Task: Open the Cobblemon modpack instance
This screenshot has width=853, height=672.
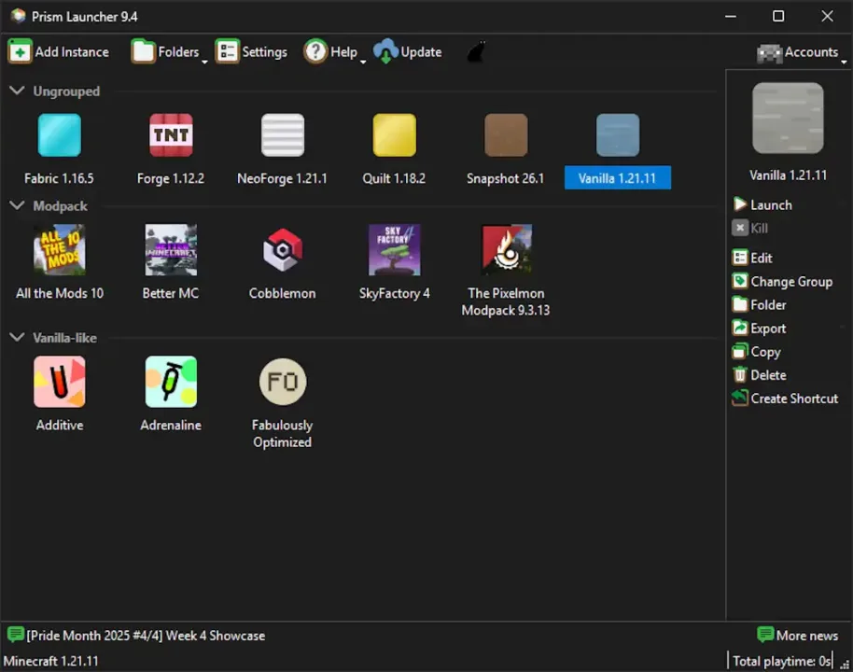Action: click(282, 250)
